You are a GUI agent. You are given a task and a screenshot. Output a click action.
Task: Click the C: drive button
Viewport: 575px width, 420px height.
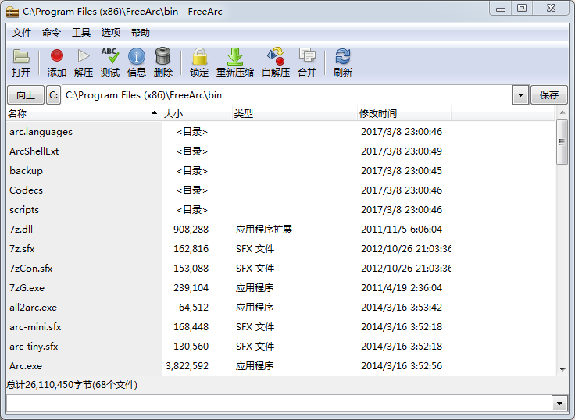[x=54, y=95]
